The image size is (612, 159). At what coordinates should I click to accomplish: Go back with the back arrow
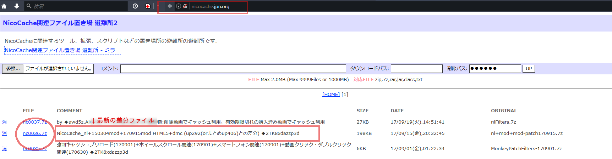point(170,6)
